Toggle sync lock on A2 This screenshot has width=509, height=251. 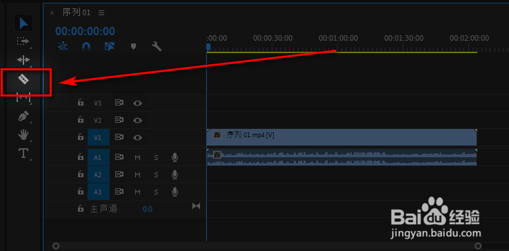point(119,174)
